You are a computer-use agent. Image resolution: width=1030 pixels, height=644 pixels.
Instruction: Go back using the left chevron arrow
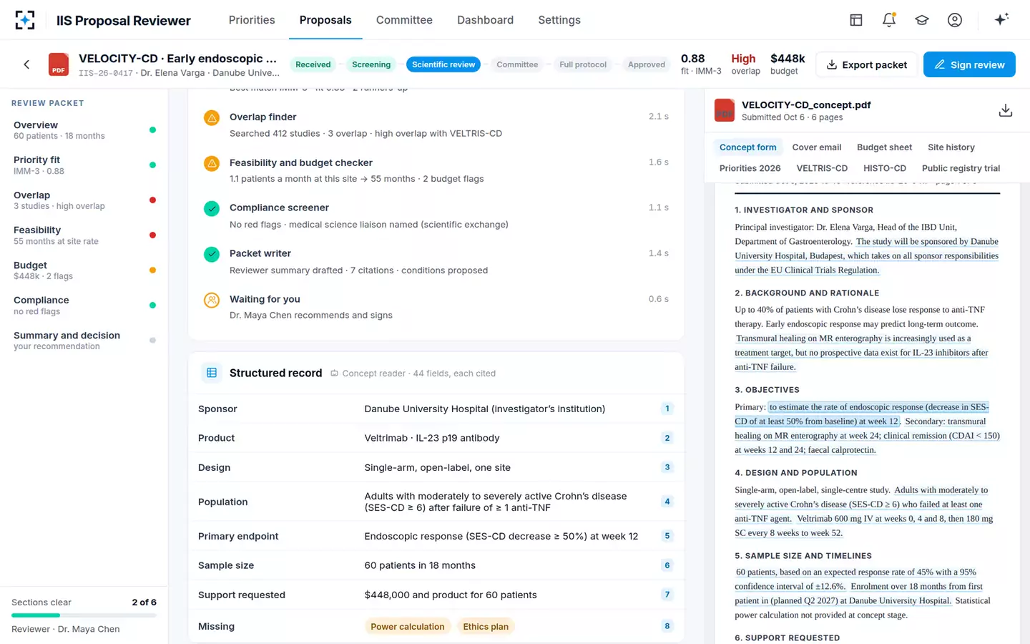(26, 64)
